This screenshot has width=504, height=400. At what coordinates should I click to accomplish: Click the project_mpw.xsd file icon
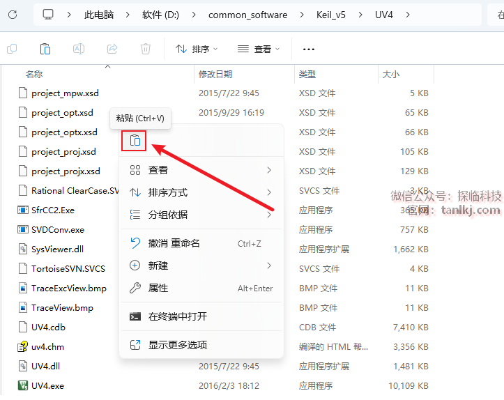click(22, 93)
